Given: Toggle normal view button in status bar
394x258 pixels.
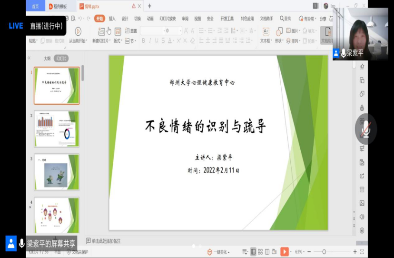Looking at the screenshot, I should 253,251.
